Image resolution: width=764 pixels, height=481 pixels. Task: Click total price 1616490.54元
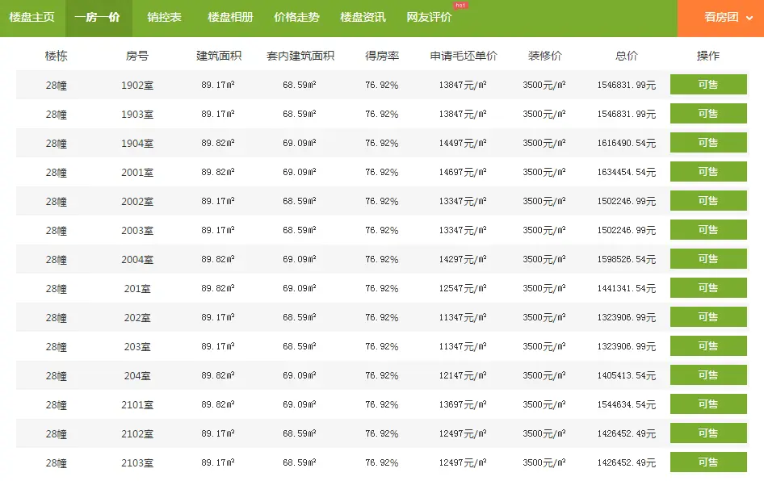click(627, 143)
